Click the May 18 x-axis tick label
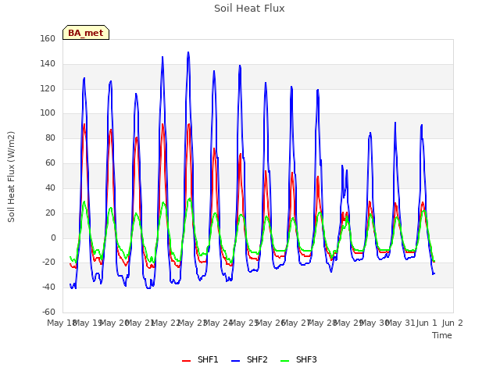The height and width of the screenshot is (375, 500). point(62,323)
